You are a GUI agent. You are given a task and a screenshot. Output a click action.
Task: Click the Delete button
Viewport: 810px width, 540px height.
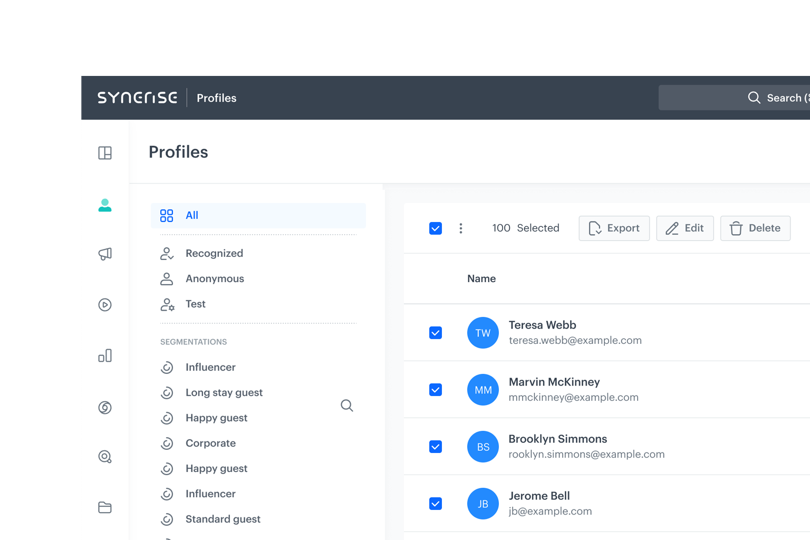coord(755,228)
